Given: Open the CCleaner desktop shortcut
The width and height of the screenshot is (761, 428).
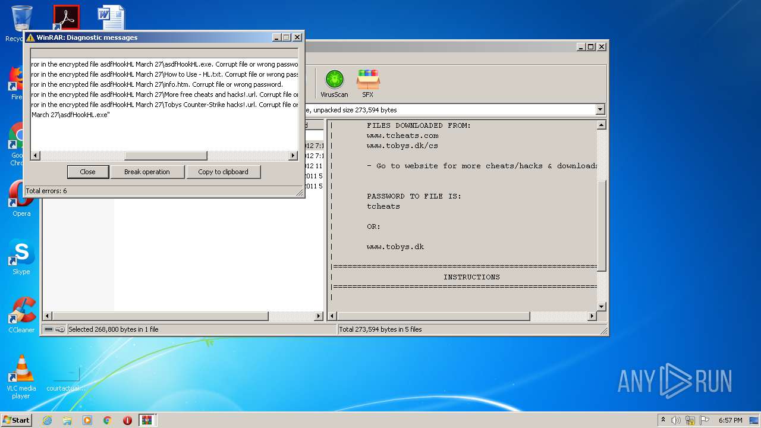Looking at the screenshot, I should pos(21,315).
